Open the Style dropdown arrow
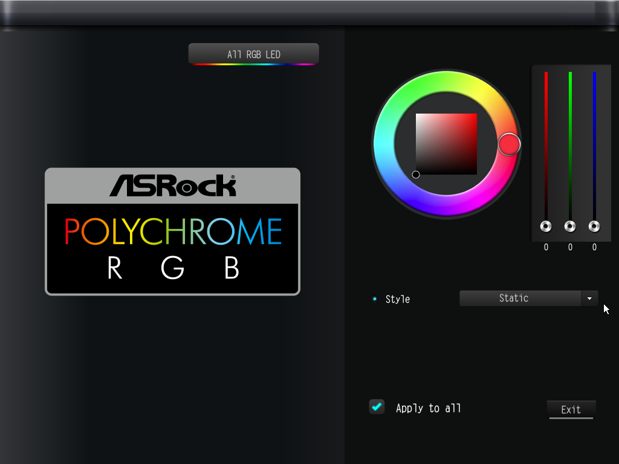This screenshot has width=619, height=464. tap(589, 298)
